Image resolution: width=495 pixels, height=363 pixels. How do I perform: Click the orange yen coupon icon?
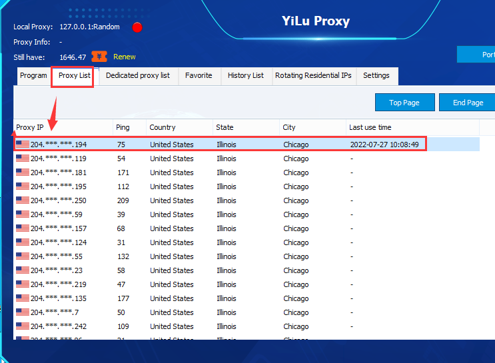coord(99,57)
